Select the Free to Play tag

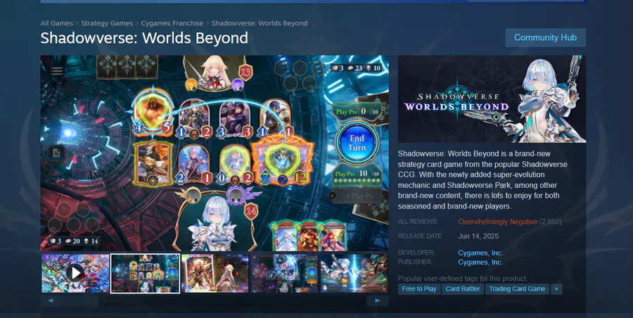(x=419, y=289)
